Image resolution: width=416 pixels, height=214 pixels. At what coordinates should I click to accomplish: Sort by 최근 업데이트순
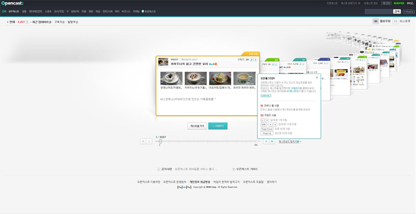(42, 22)
